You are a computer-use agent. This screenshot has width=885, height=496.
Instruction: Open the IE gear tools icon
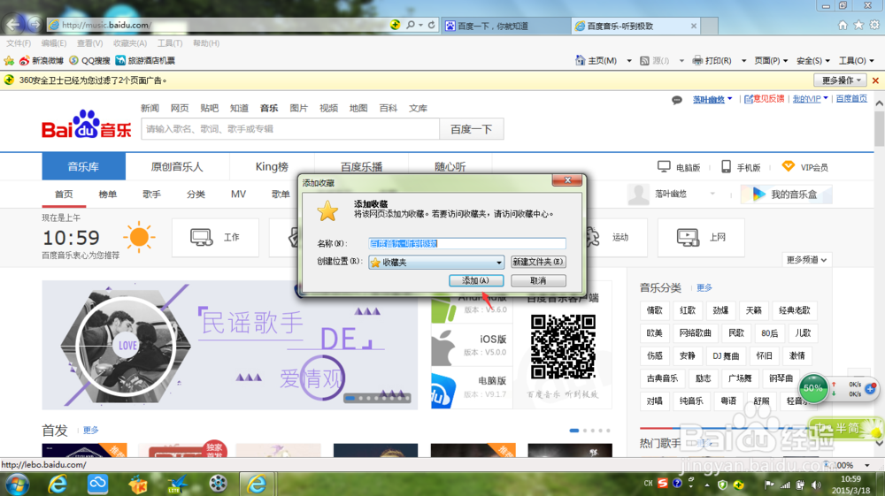(x=874, y=25)
